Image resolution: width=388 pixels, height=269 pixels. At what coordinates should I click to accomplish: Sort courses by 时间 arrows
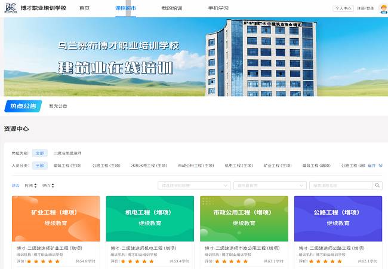pyautogui.click(x=30, y=185)
